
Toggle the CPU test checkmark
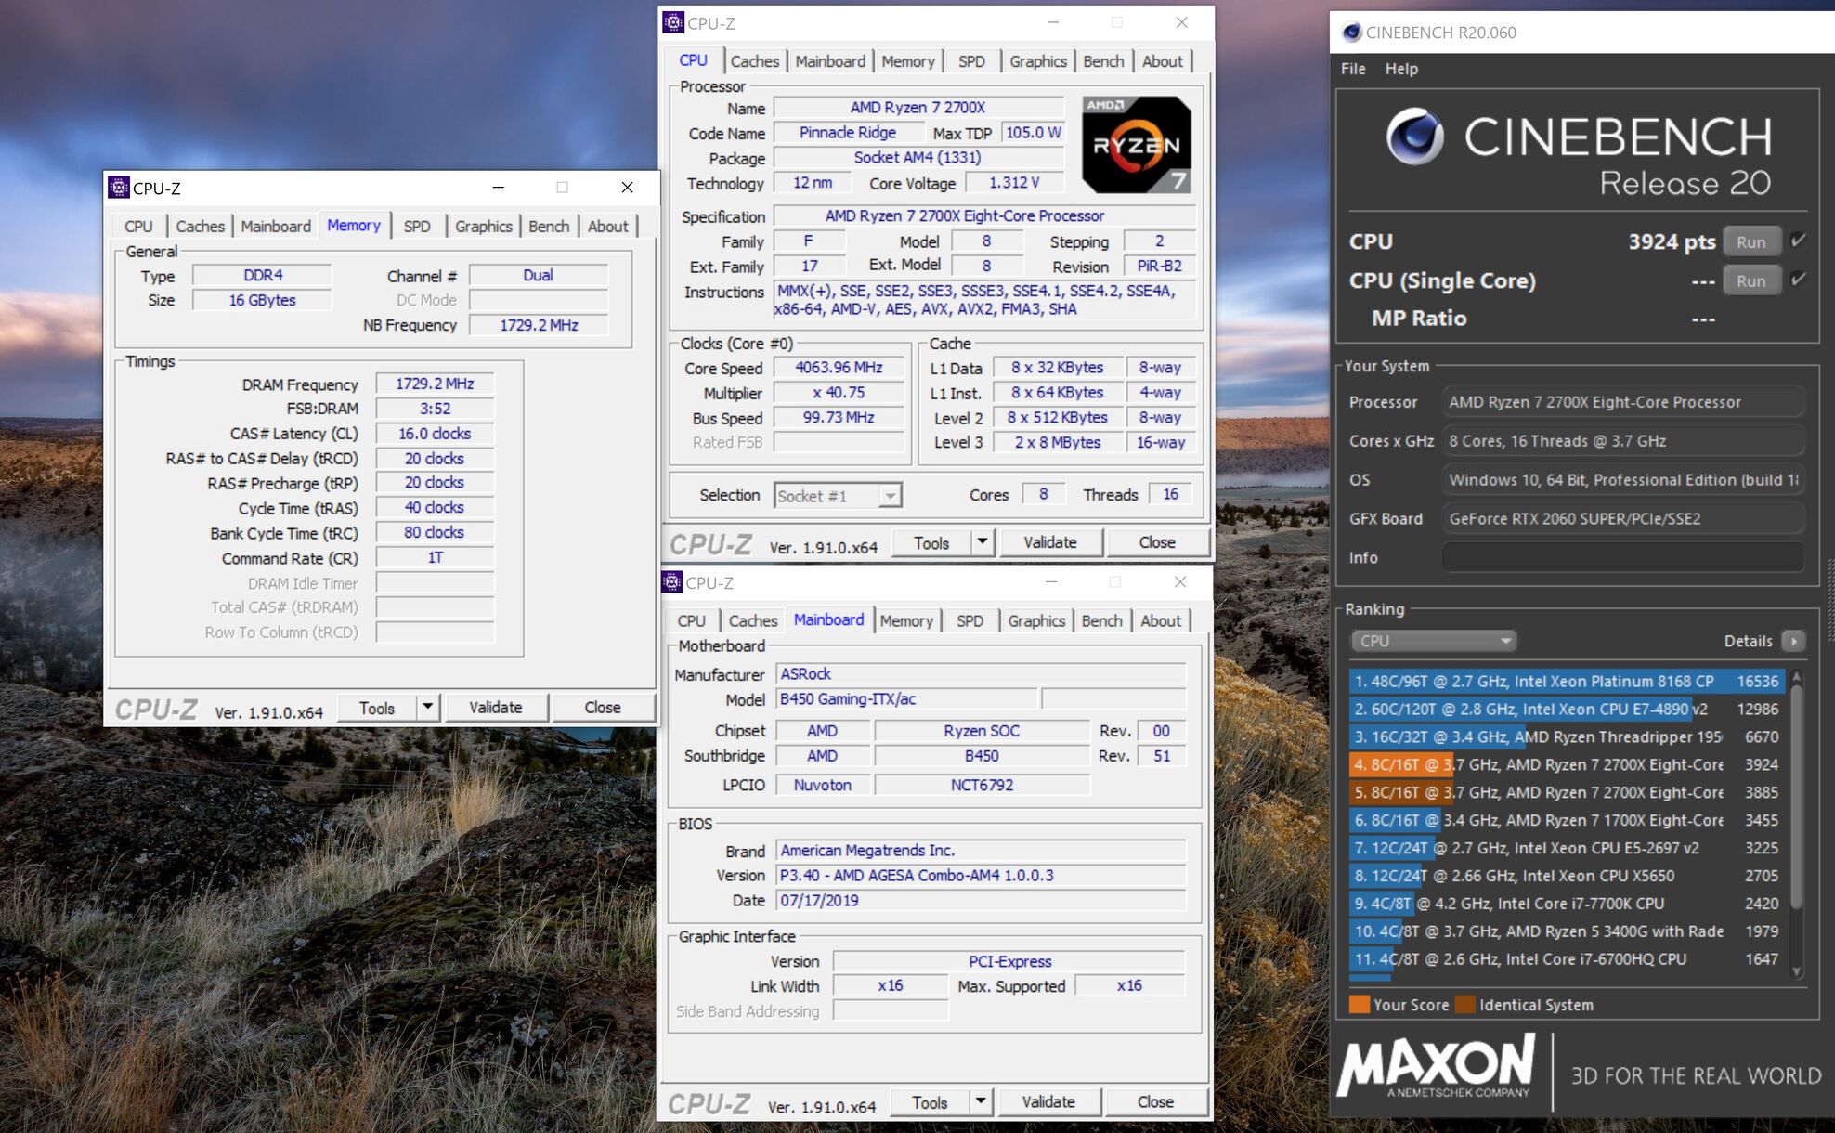tap(1798, 241)
